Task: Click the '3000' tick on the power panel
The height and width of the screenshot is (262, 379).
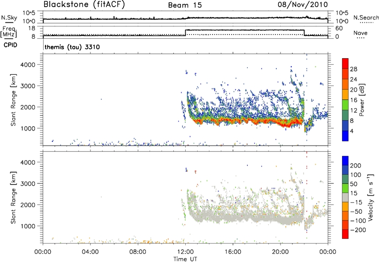Action: 27,86
